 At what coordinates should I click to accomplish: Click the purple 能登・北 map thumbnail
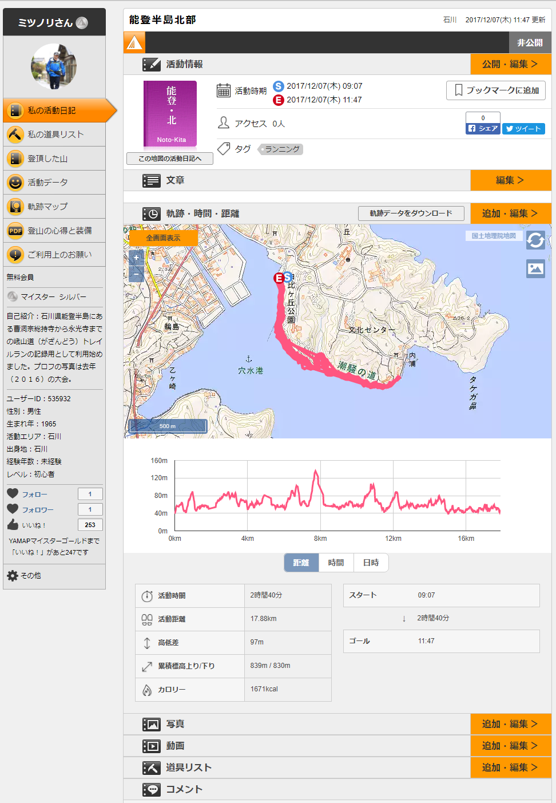point(170,114)
